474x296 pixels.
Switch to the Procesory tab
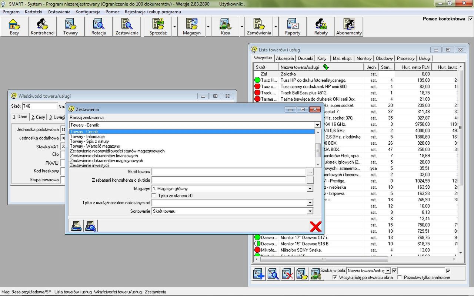[405, 58]
